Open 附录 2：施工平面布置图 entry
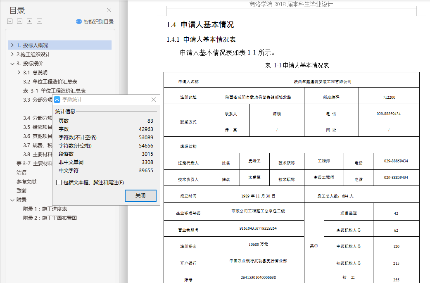Image resolution: width=430 pixels, height=283 pixels. [50, 218]
